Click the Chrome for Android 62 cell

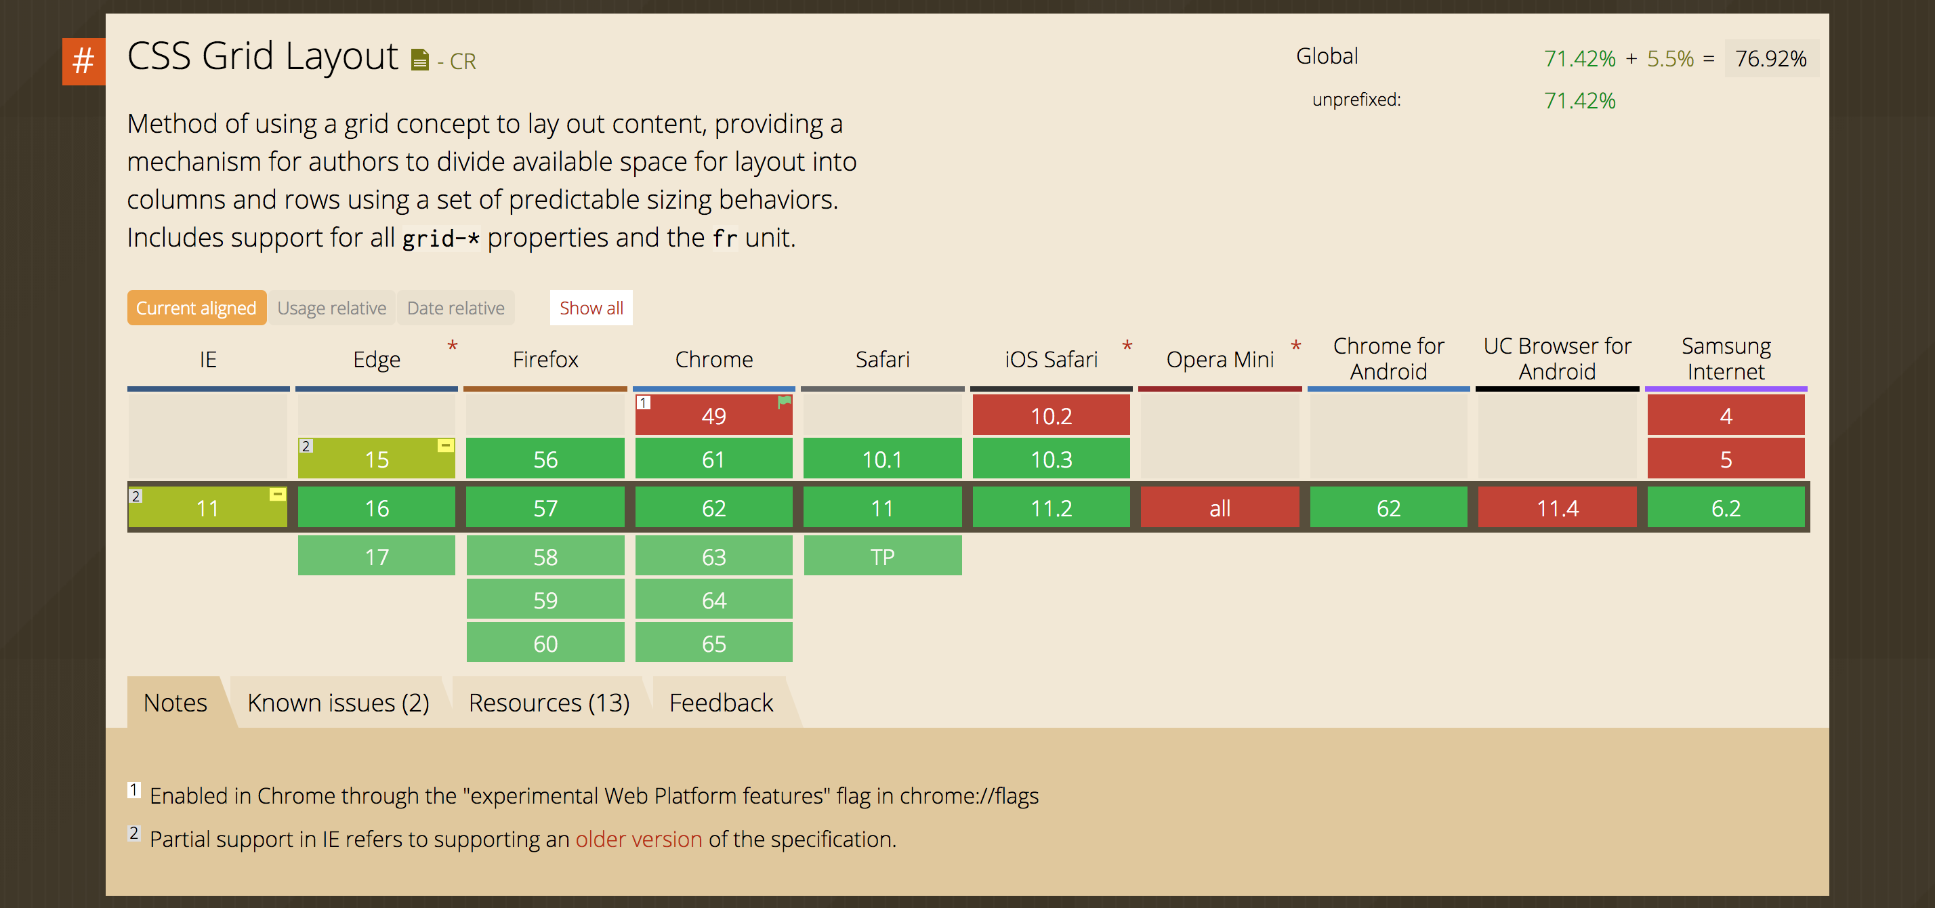1388,508
